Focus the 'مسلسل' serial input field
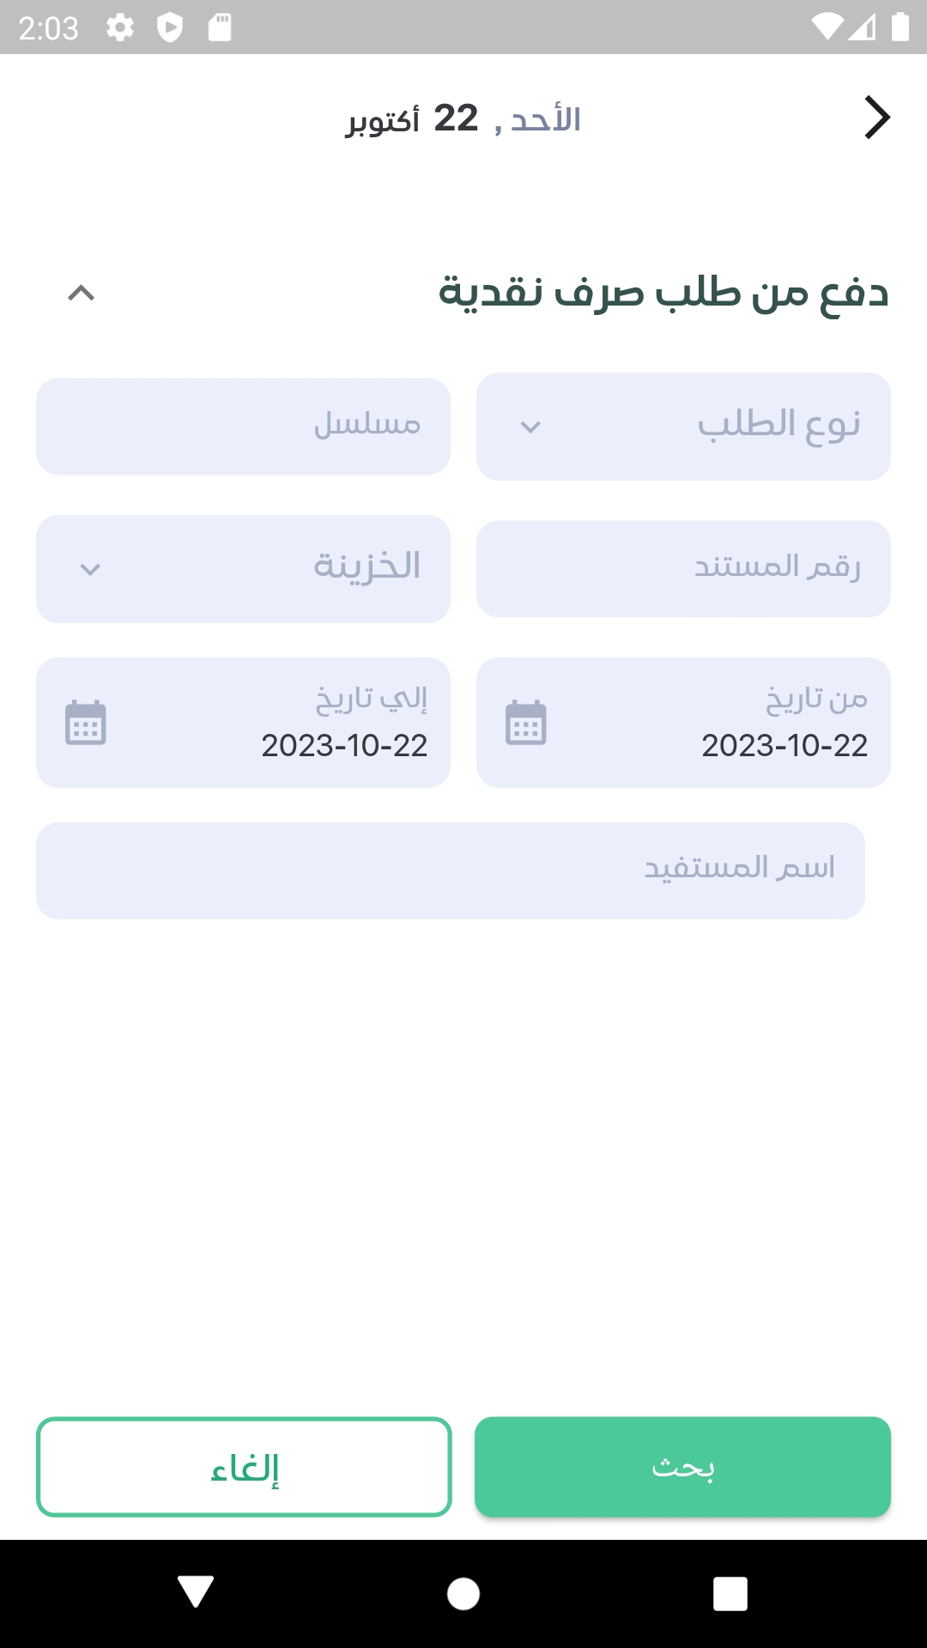Image resolution: width=927 pixels, height=1648 pixels. [243, 427]
